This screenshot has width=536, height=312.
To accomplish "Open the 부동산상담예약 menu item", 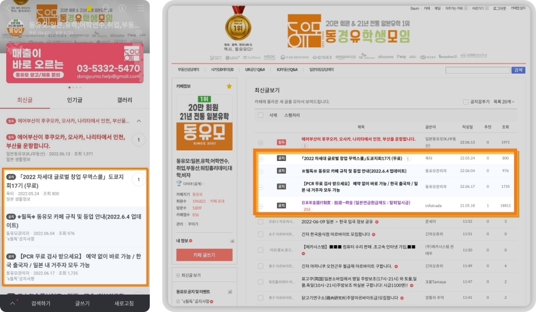I will [188, 69].
